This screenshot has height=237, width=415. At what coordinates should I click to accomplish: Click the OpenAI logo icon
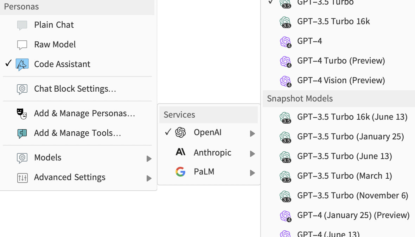pyautogui.click(x=180, y=132)
